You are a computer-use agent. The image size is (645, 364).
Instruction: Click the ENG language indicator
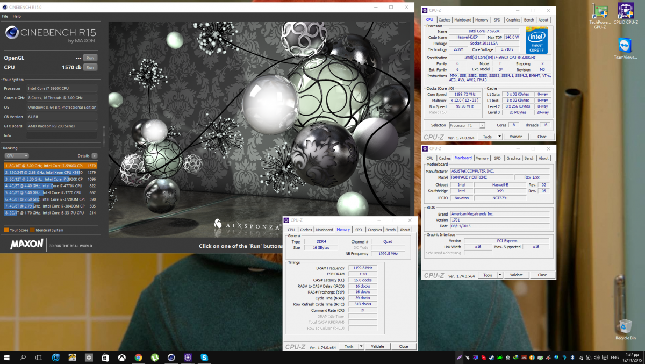click(x=614, y=358)
